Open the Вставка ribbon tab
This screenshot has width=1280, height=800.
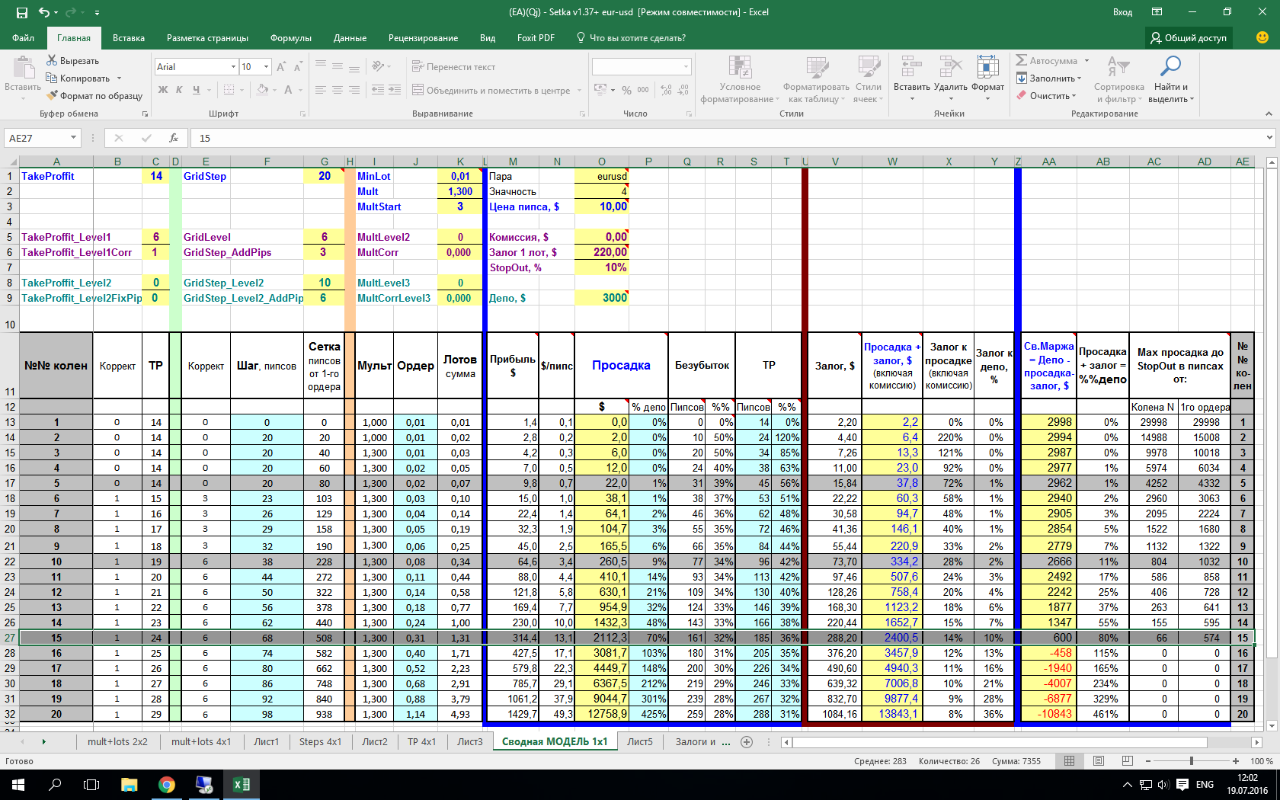point(128,38)
